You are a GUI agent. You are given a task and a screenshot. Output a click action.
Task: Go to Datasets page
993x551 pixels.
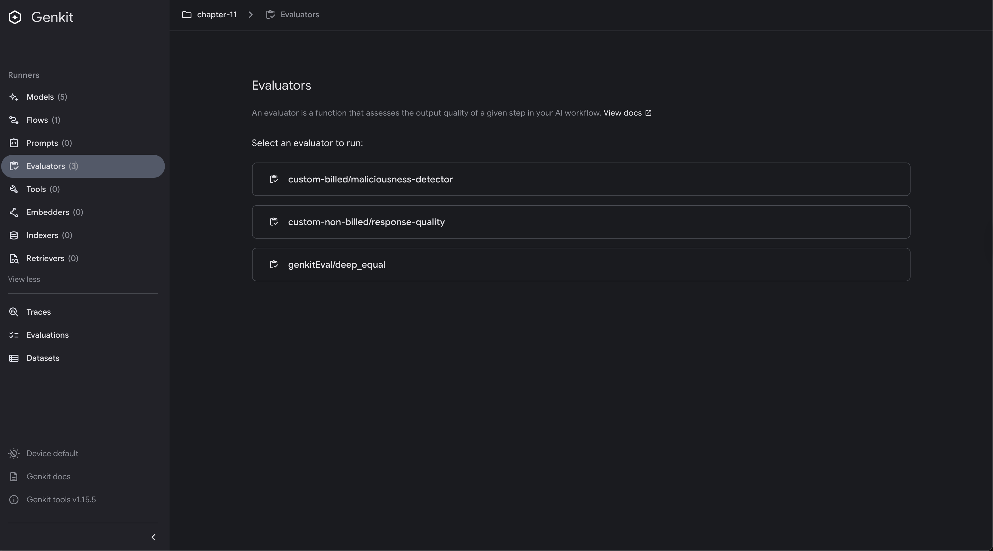[83, 358]
